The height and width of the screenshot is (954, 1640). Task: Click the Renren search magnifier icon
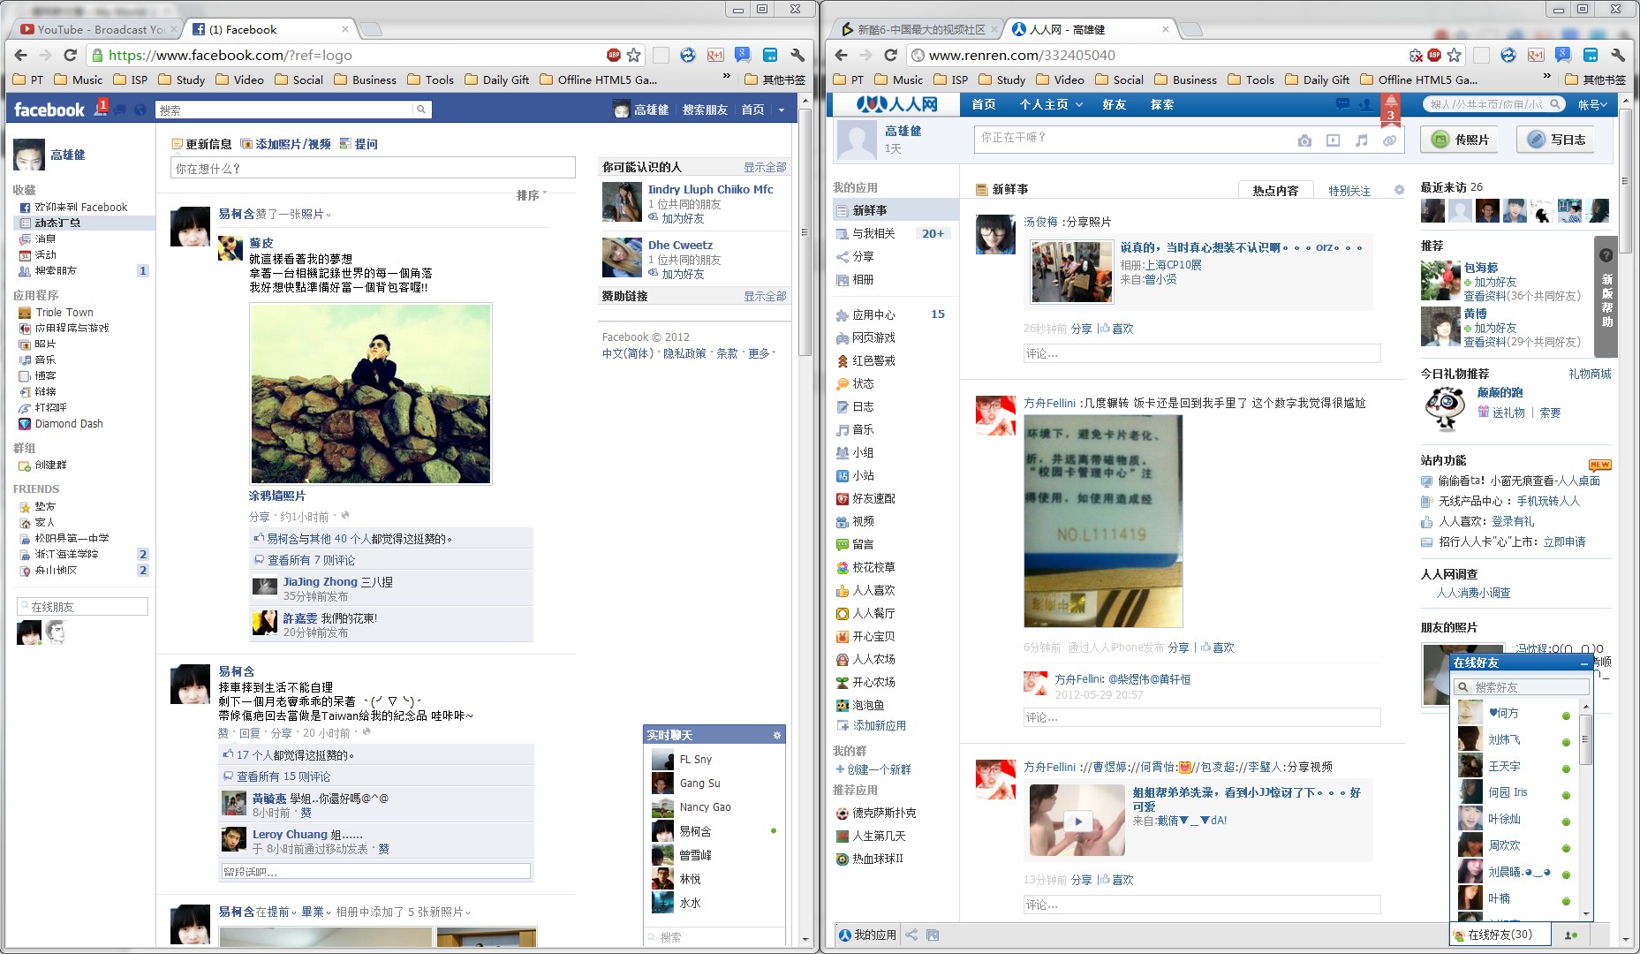pos(1555,104)
